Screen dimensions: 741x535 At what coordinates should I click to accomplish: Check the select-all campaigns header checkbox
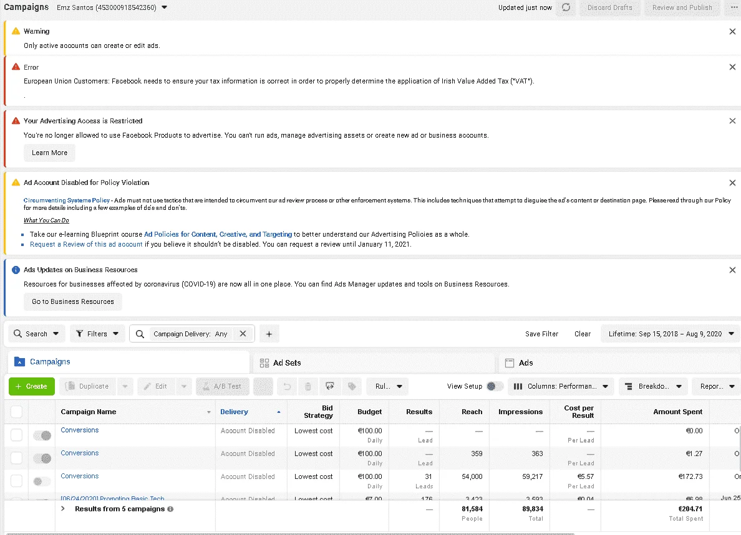(x=17, y=412)
